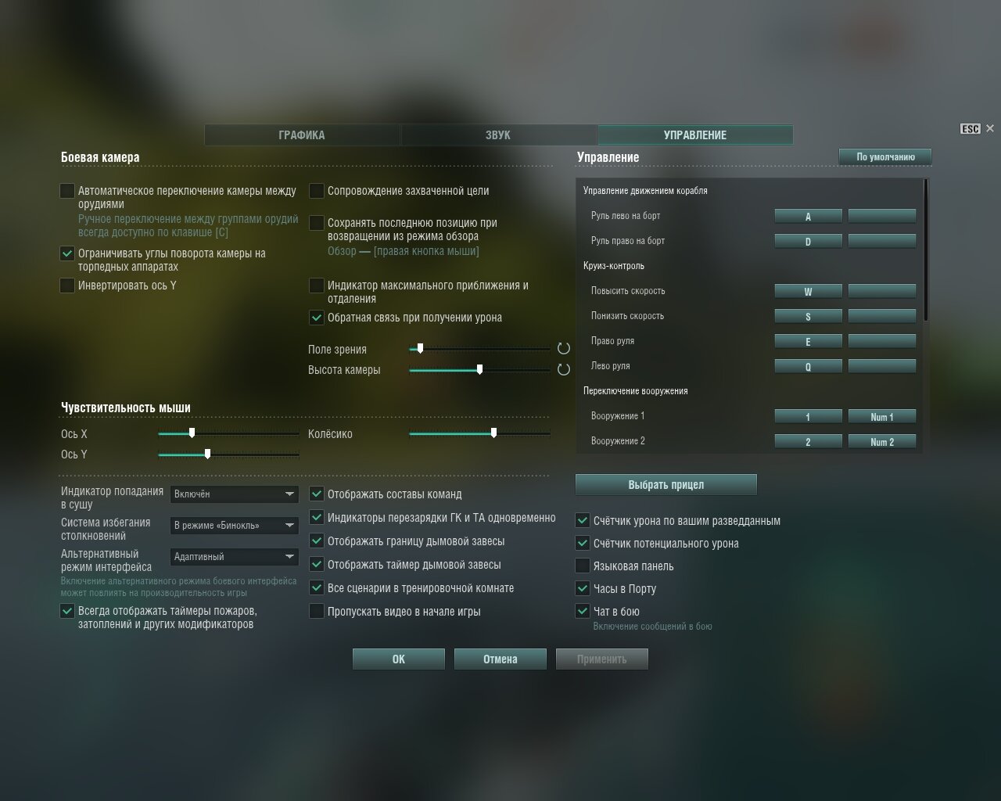Toggle Сопровождение захваченной цели checkbox
The height and width of the screenshot is (801, 1001).
pos(317,191)
